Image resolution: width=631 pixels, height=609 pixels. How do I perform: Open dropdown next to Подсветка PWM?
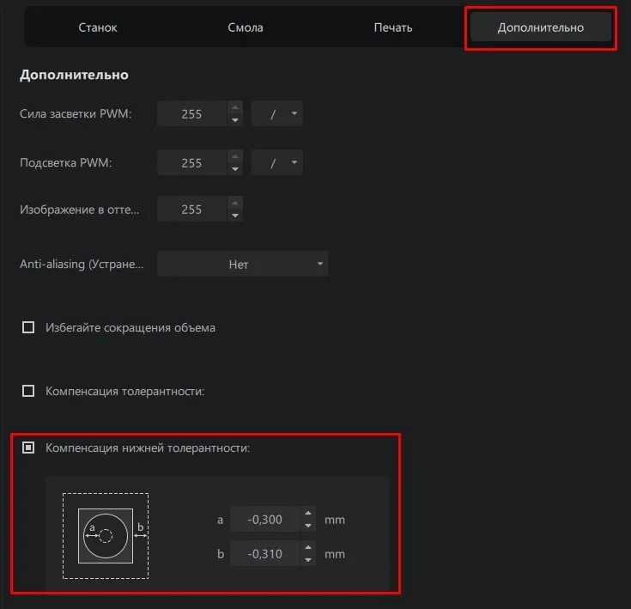277,162
